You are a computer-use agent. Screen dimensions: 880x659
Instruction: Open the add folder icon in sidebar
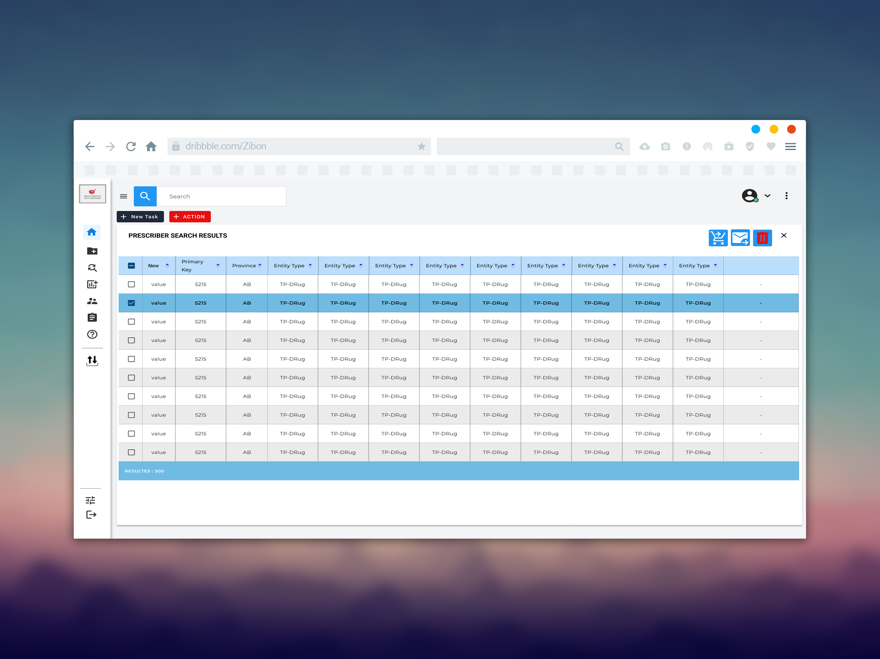pos(92,251)
